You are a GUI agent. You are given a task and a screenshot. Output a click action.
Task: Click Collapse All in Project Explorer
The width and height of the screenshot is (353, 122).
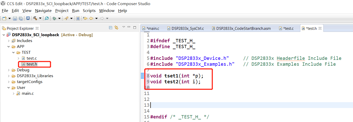pyautogui.click(x=111, y=28)
